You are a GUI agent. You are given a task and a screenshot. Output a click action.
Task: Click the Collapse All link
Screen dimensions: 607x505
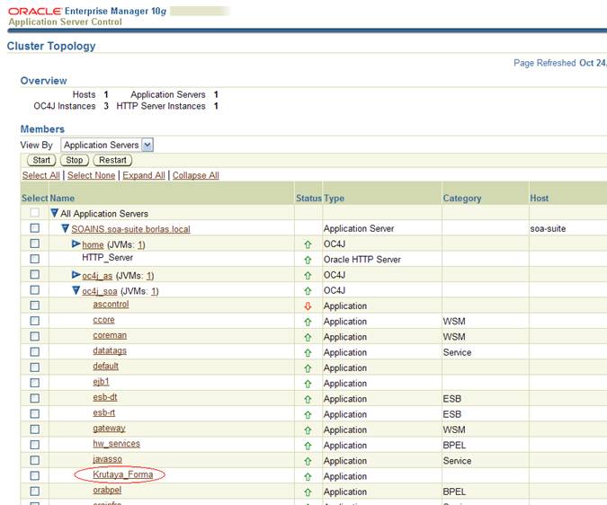(196, 175)
